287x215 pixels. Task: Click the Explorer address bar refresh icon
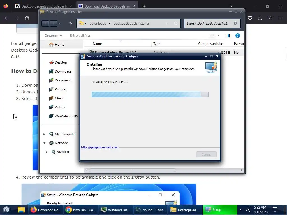(x=176, y=24)
